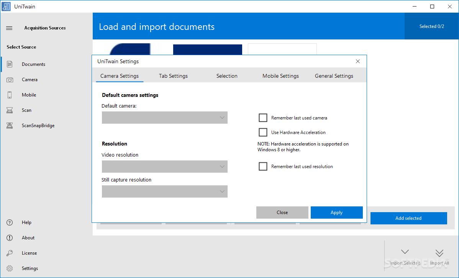Click the Close button in the dialog
Viewport: 459px width, 278px height.
coord(282,213)
